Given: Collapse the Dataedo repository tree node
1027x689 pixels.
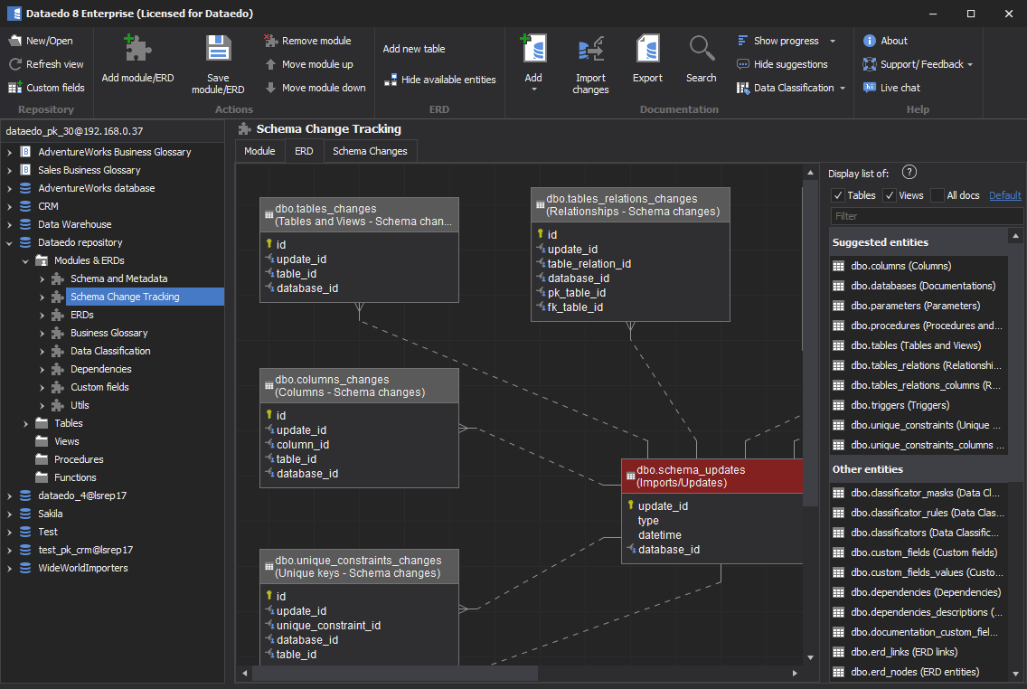Looking at the screenshot, I should coord(10,242).
